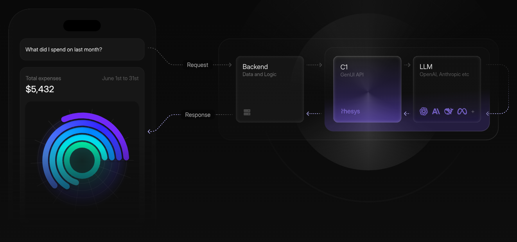
Task: Click the $5,432 amount
Action: (x=40, y=89)
